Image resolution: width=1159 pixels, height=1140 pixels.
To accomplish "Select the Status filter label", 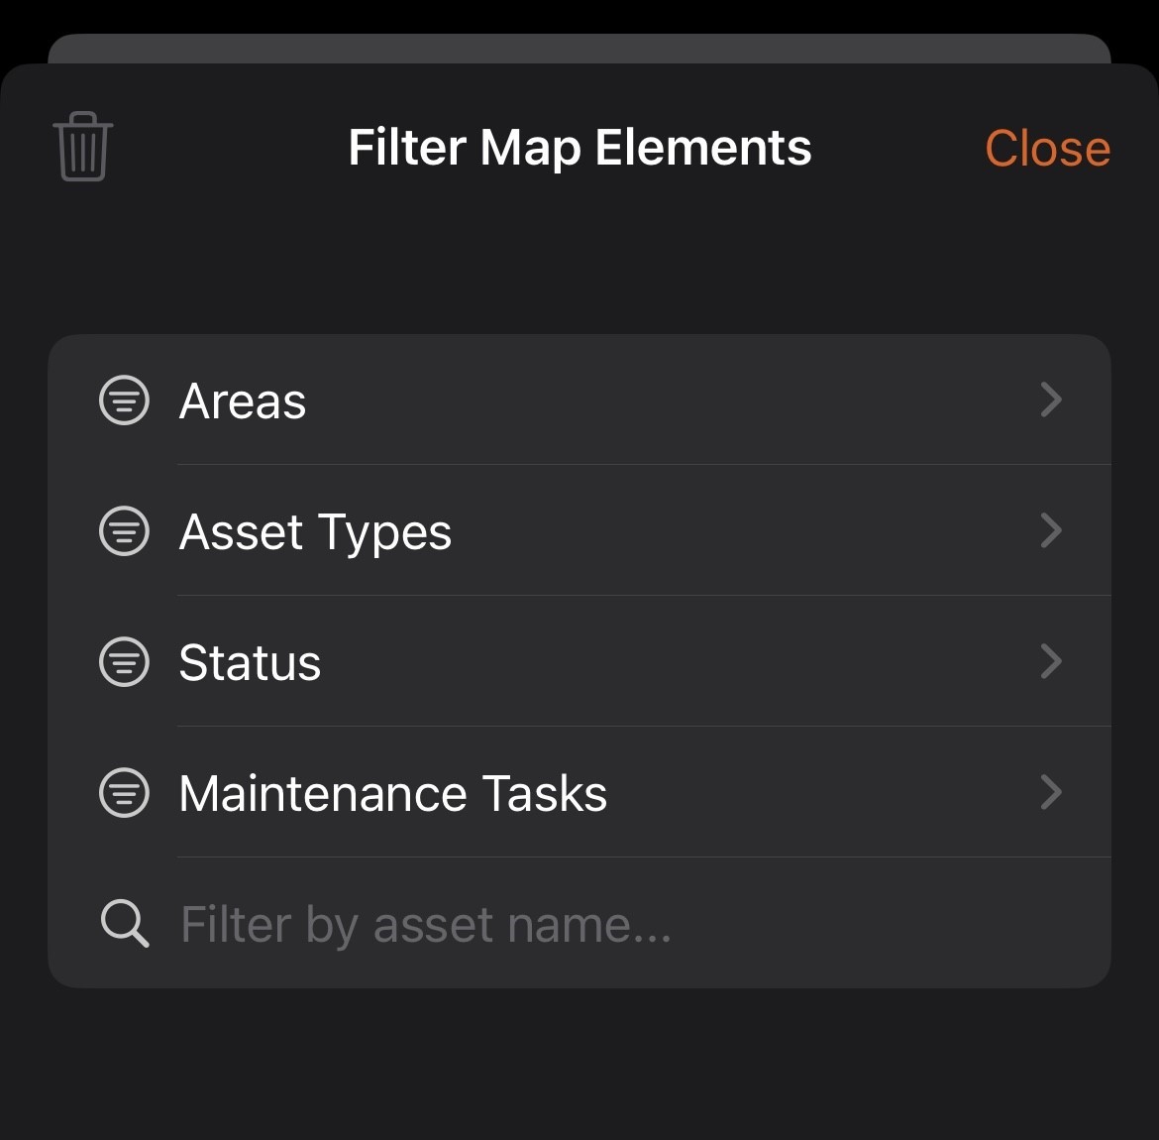I will point(250,663).
